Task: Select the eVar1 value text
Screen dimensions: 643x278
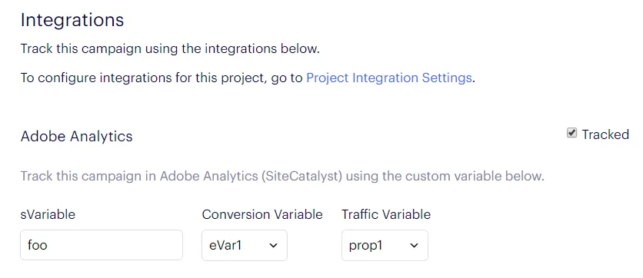Action: pos(225,245)
